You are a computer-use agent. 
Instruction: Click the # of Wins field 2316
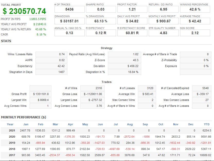[x=92, y=88]
